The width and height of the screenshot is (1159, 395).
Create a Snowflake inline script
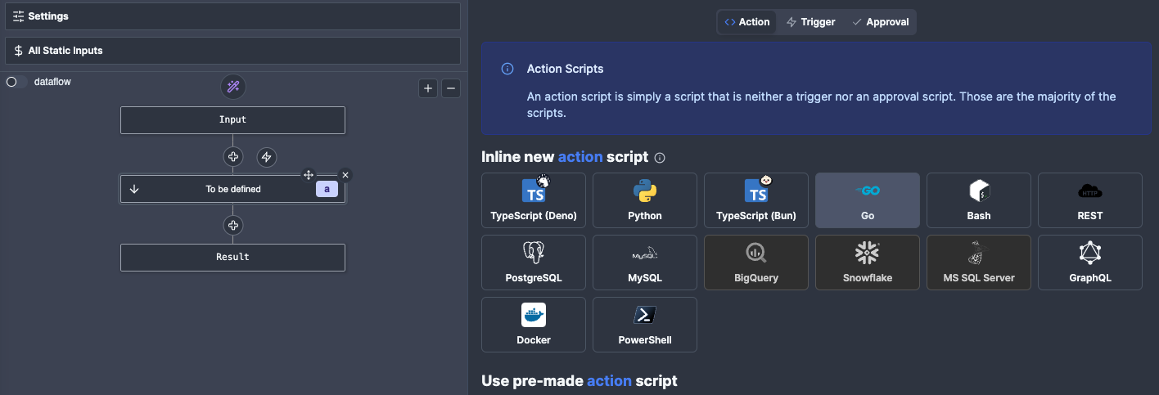pyautogui.click(x=868, y=263)
